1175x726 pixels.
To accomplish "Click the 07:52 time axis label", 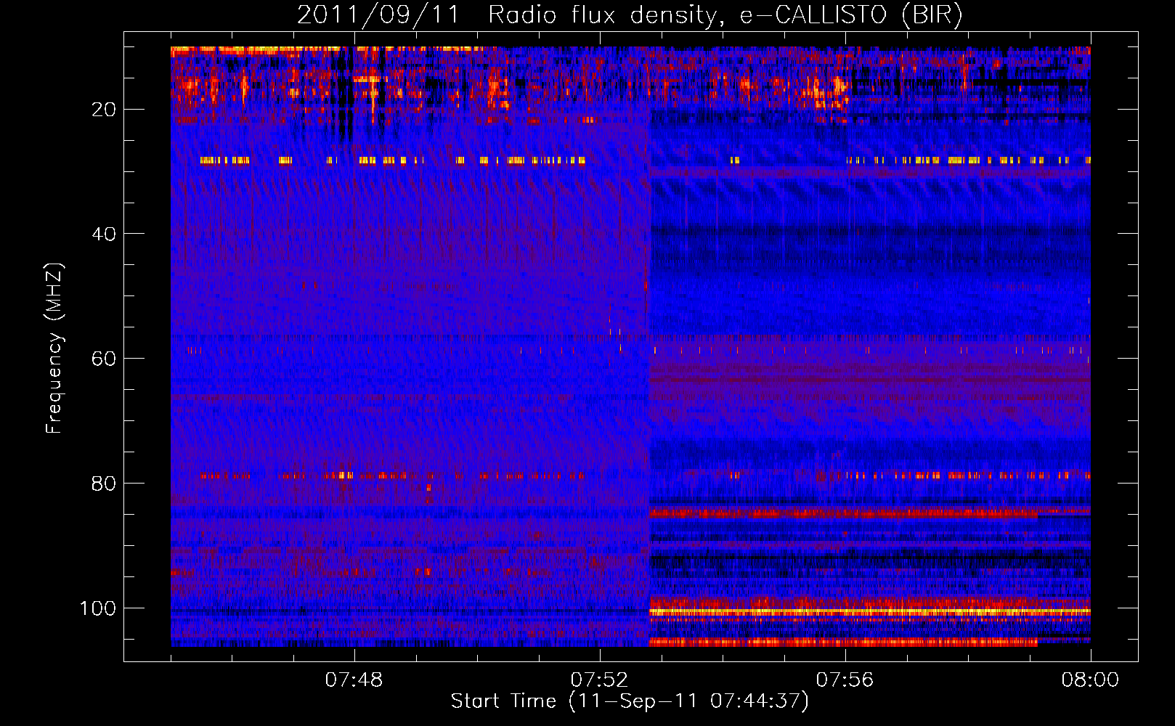I will click(600, 680).
